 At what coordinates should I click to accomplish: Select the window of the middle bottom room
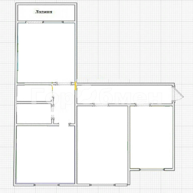pyautogui.click(x=103, y=185)
